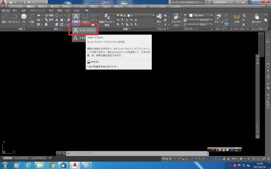Click the Measure (計測) tool

coord(237,18)
